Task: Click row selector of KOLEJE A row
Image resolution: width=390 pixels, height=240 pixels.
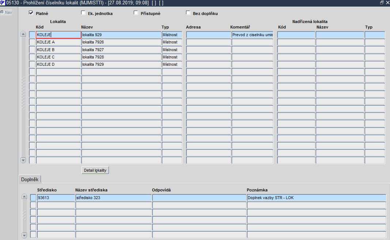Action: coord(32,42)
